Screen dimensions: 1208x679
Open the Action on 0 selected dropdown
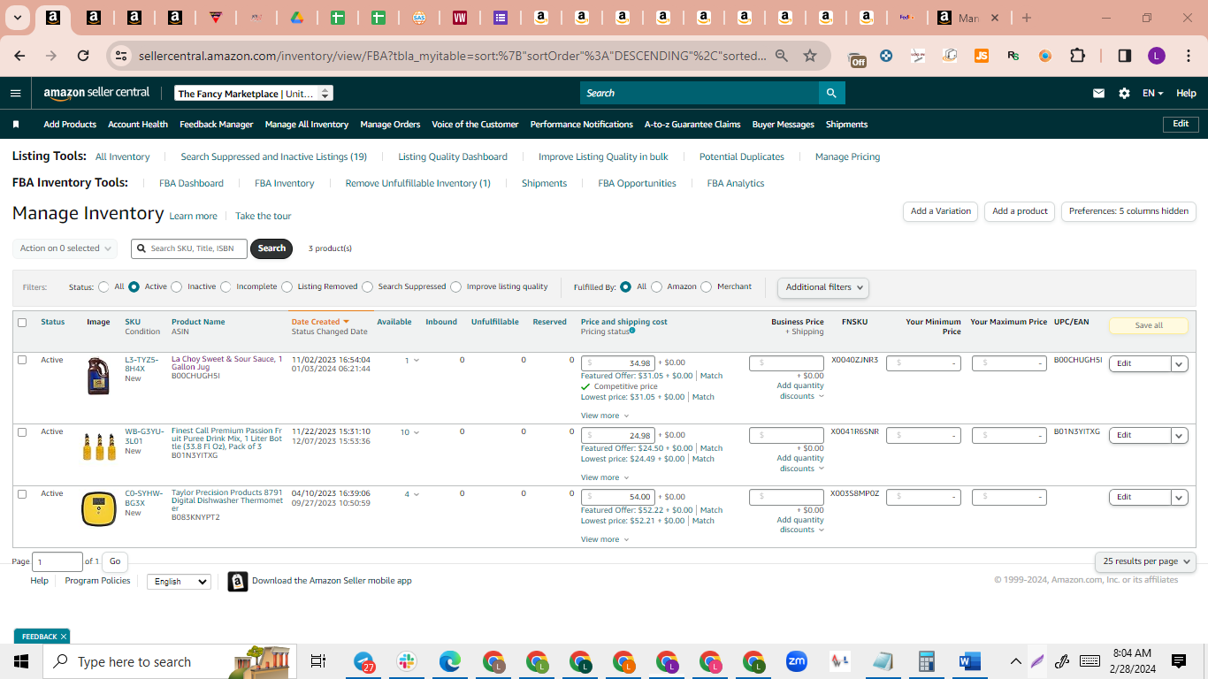pyautogui.click(x=65, y=248)
